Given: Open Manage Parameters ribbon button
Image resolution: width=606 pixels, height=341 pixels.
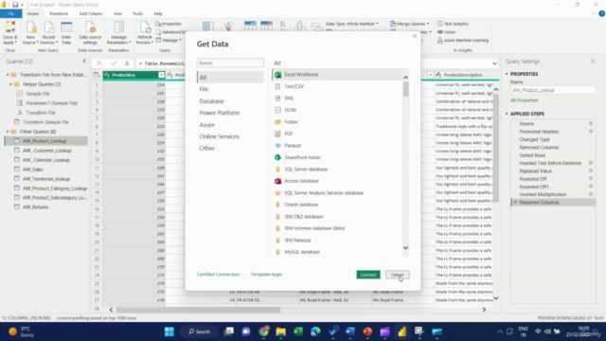Looking at the screenshot, I should tap(118, 33).
